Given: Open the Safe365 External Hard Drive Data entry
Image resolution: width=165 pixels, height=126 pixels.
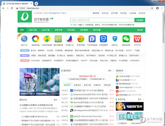Looking at the screenshot, I should pos(87,116).
